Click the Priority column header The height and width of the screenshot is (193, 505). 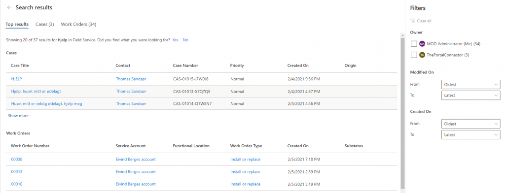coord(237,65)
